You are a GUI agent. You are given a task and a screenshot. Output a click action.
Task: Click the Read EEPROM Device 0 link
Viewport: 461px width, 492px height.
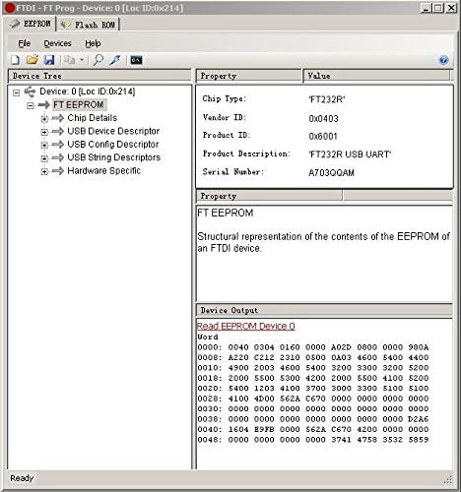[x=245, y=326]
